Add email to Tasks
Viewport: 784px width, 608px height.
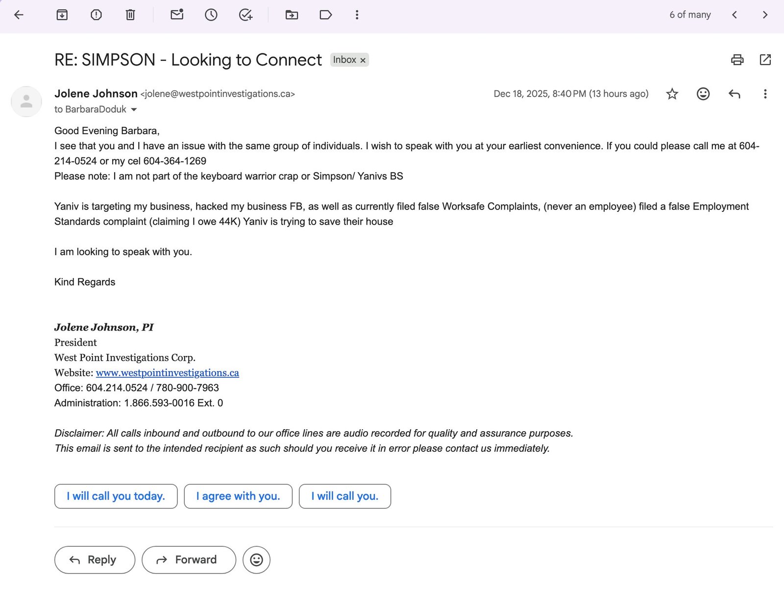245,15
